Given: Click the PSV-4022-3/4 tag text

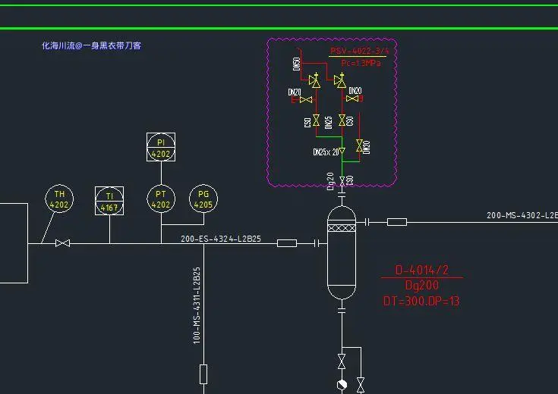Looking at the screenshot, I should (359, 51).
